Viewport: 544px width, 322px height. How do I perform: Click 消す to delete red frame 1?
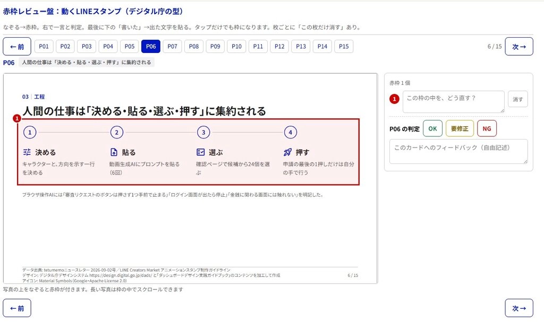[x=518, y=99]
